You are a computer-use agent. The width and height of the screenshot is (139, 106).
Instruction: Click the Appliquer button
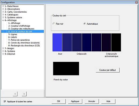75,101
